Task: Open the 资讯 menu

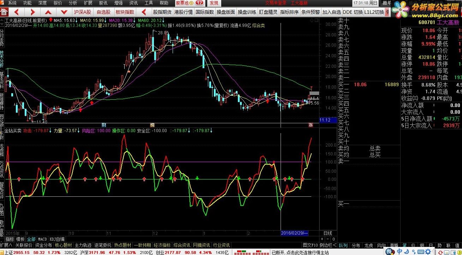Action: 133,3
